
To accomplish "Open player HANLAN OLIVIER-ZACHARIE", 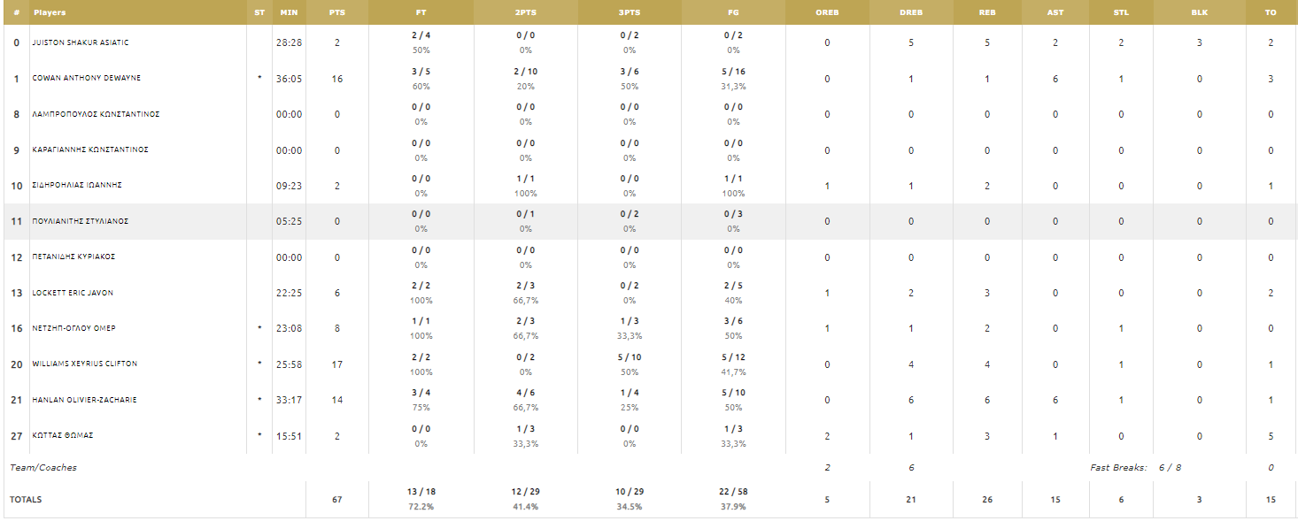I will [85, 400].
